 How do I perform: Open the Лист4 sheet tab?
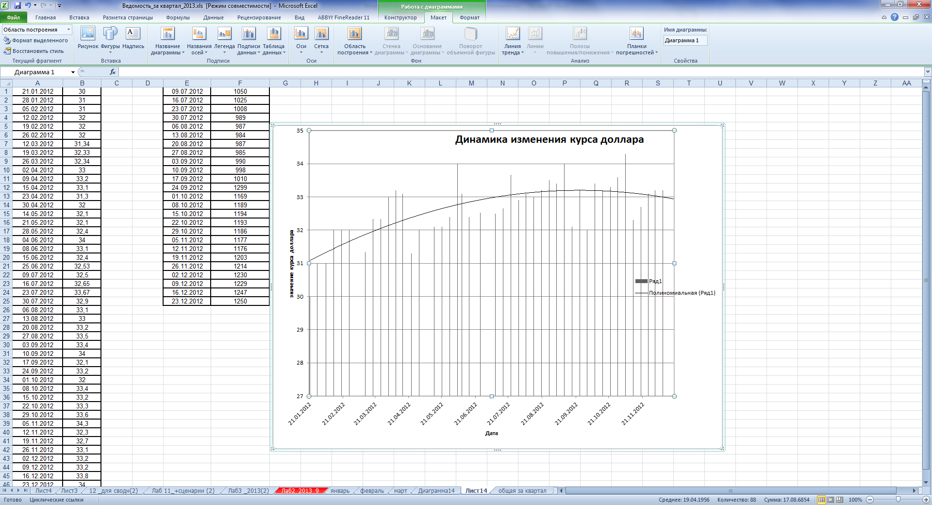pos(43,491)
